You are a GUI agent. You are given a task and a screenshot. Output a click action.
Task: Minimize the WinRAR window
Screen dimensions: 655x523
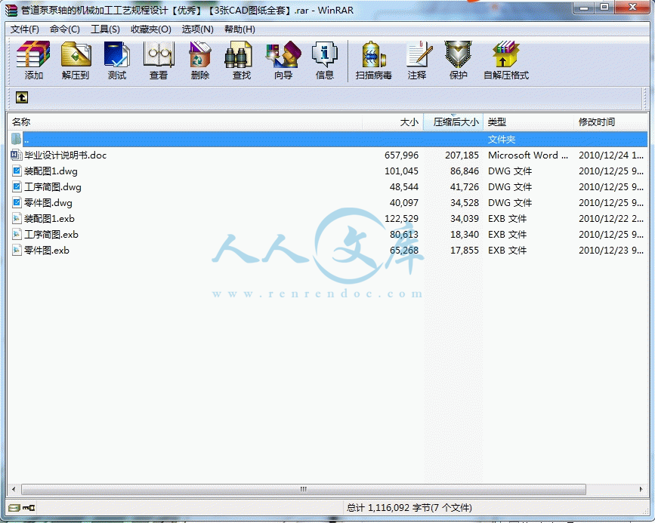(585, 8)
